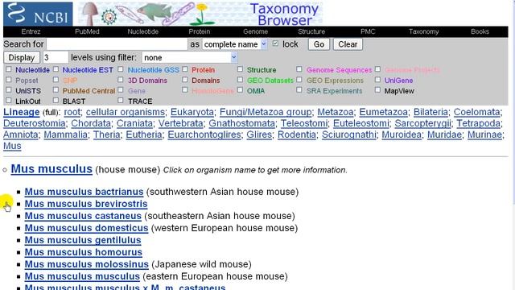The image size is (515, 290).
Task: Open Mus musculus musculus entry
Action: [82, 276]
